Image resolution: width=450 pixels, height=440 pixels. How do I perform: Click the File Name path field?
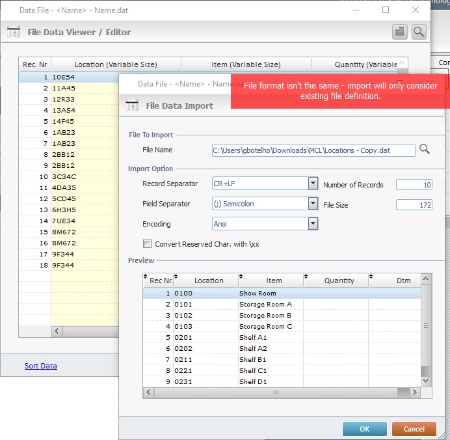(x=313, y=150)
